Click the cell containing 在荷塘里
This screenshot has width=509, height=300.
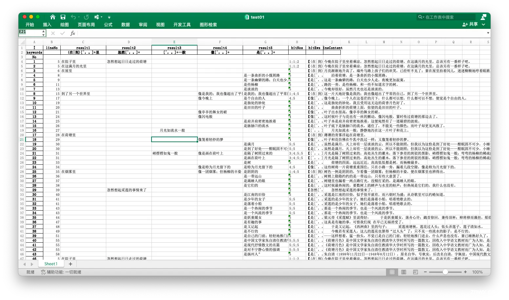[x=83, y=135]
